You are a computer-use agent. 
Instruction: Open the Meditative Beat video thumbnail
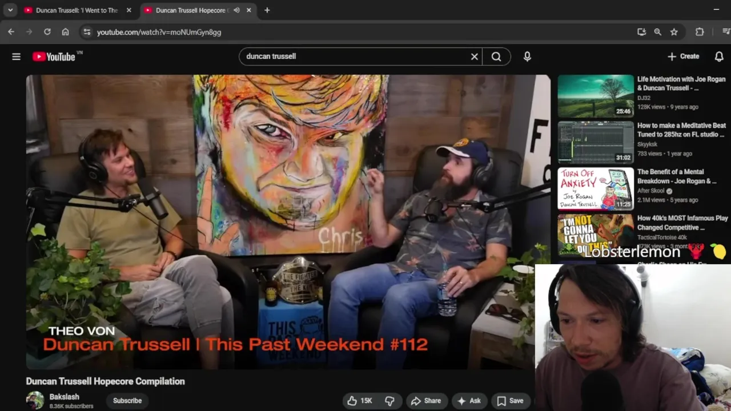596,142
